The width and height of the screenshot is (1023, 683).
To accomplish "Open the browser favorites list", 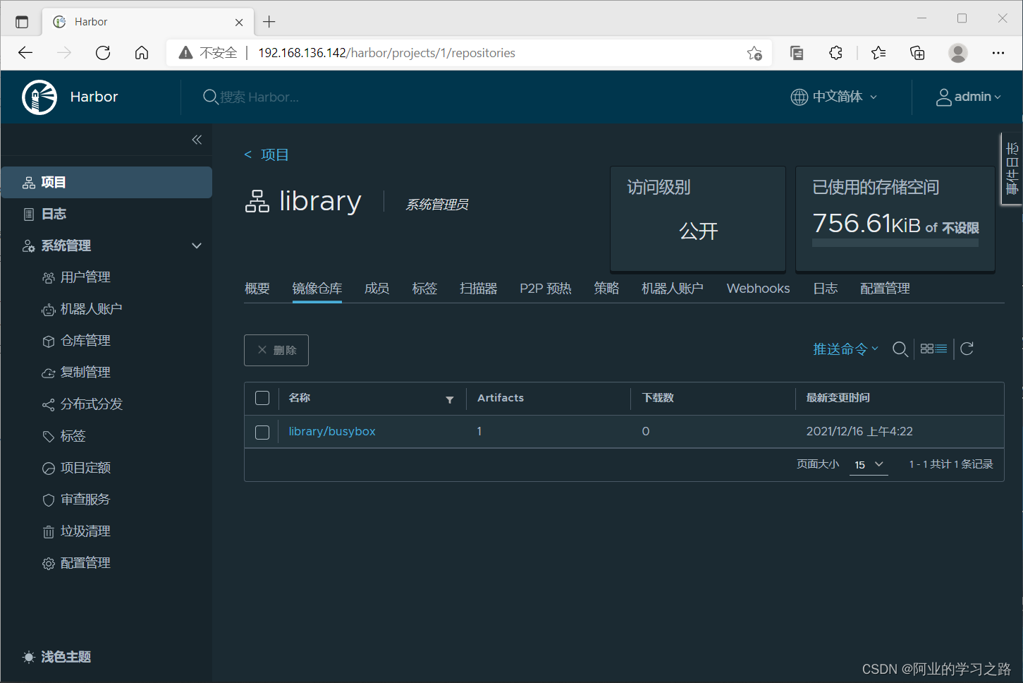I will click(x=878, y=53).
